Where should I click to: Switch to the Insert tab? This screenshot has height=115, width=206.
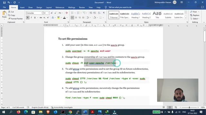pos(22,7)
